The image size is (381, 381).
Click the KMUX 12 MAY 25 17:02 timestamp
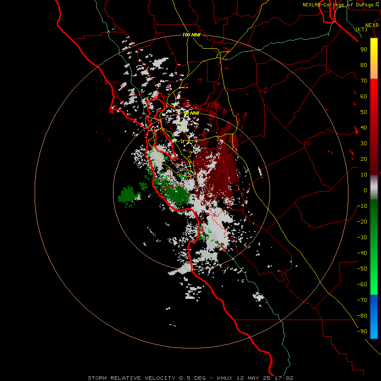pyautogui.click(x=255, y=378)
